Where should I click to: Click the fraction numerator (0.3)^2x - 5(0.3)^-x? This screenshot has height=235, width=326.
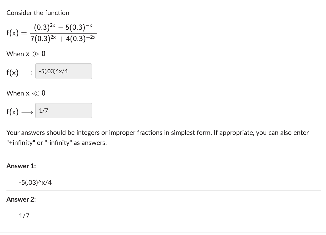tap(63, 27)
